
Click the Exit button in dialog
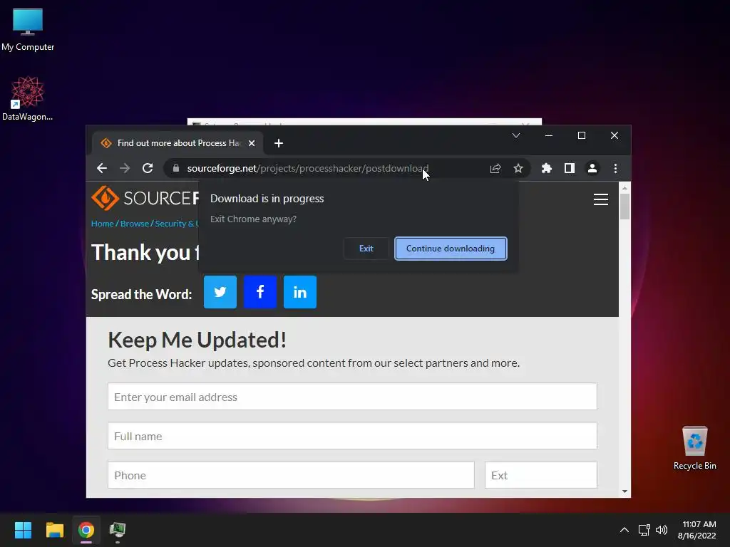(366, 249)
